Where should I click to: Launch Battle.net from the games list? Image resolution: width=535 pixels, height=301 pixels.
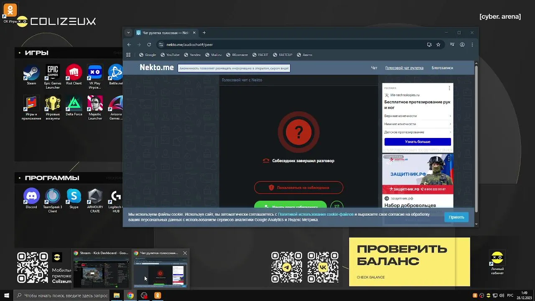[x=116, y=75]
